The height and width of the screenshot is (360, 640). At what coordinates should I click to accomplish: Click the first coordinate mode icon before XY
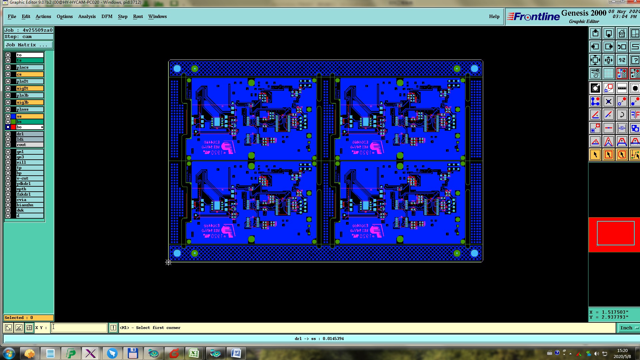click(8, 328)
